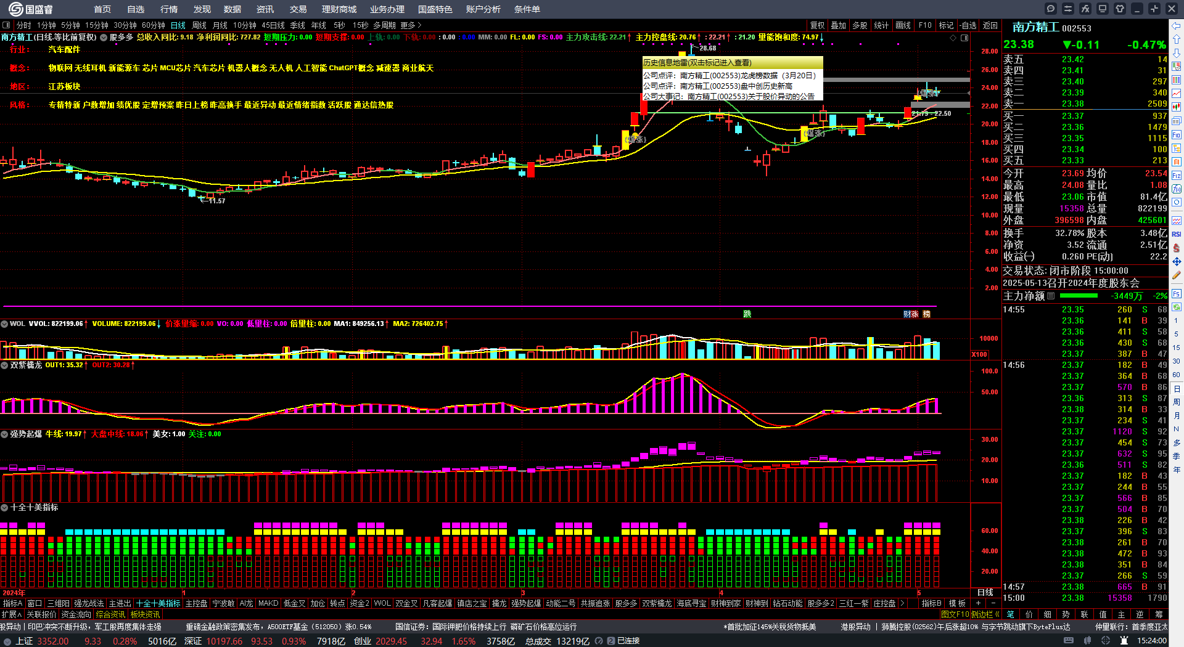Open the chat assistant icon in title bar

pos(1051,9)
